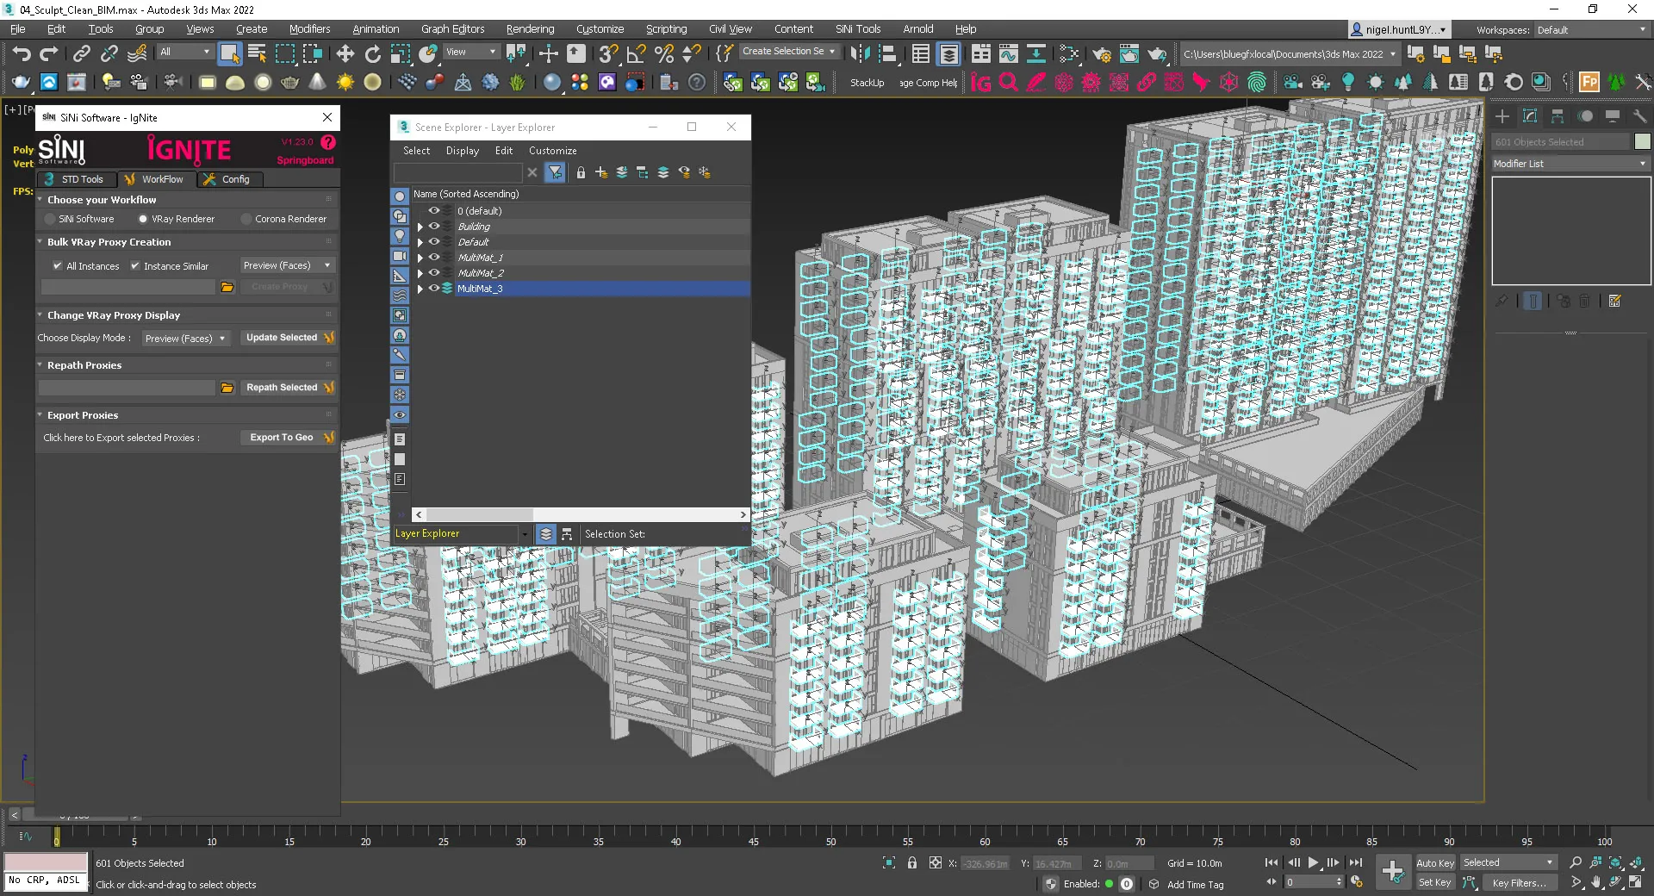The height and width of the screenshot is (896, 1654).
Task: Hide the Building layer via eye icon
Action: pos(434,227)
